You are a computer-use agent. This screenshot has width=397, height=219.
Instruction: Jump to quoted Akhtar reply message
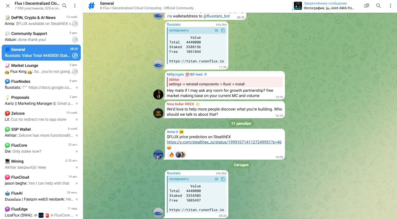[225, 82]
